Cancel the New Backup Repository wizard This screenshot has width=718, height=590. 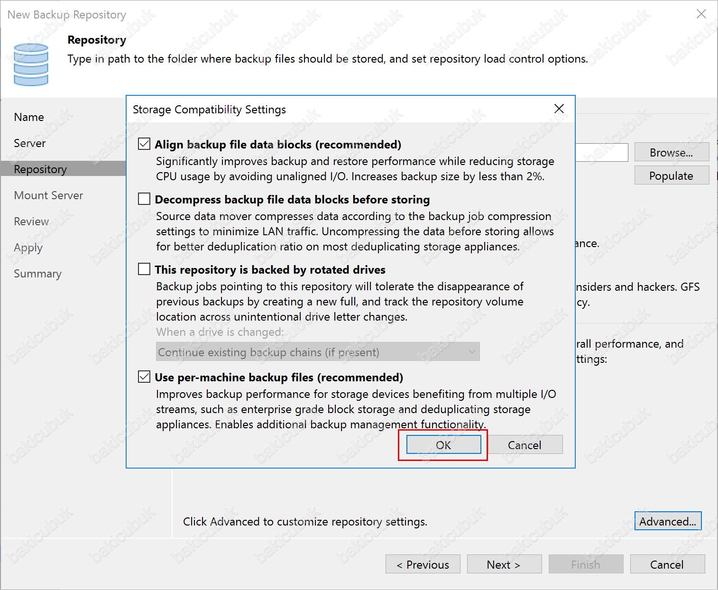[x=667, y=564]
